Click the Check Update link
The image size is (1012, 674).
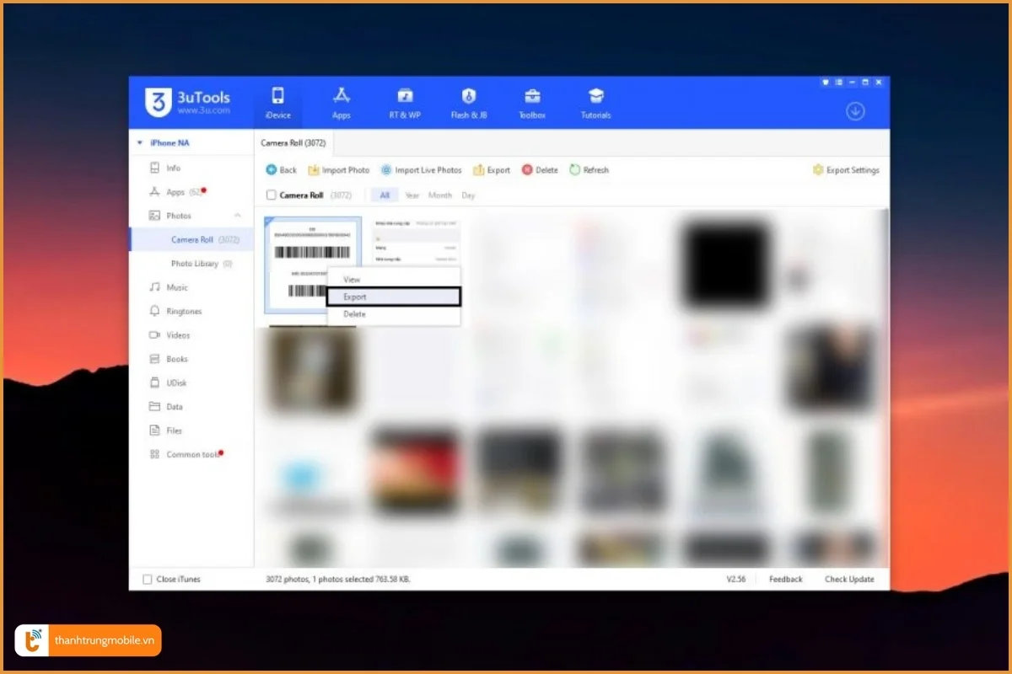coord(849,579)
